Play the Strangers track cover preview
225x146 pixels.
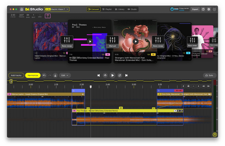136,41
